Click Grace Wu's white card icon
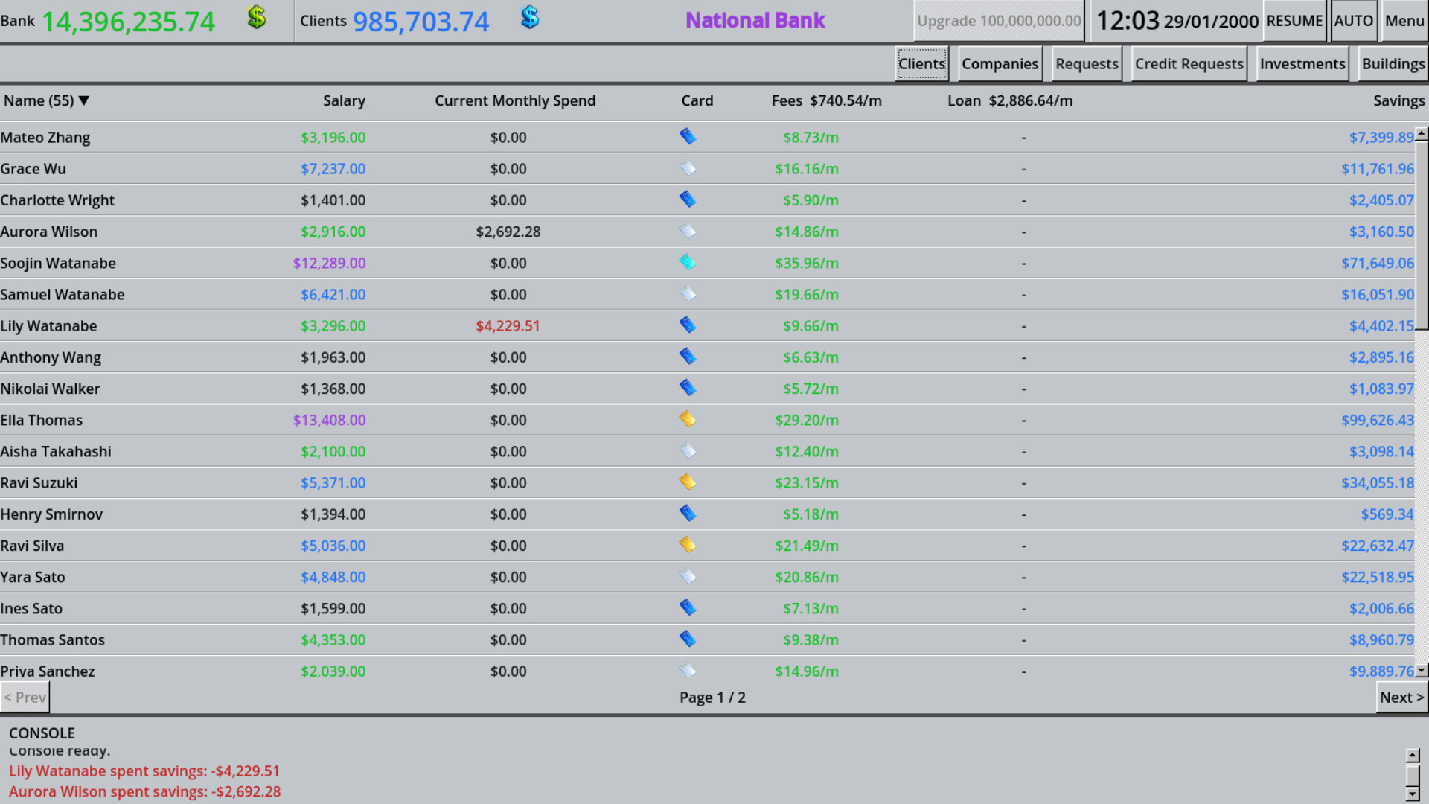Image resolution: width=1429 pixels, height=804 pixels. 688,167
